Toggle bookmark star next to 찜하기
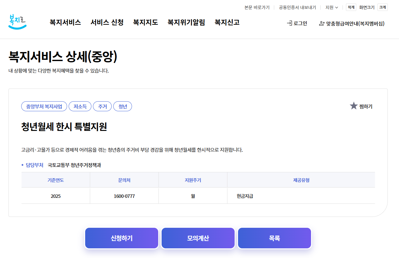Viewport: 399px width, 258px height. click(x=353, y=106)
